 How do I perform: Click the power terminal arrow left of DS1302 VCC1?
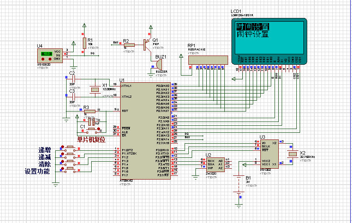point(244,165)
